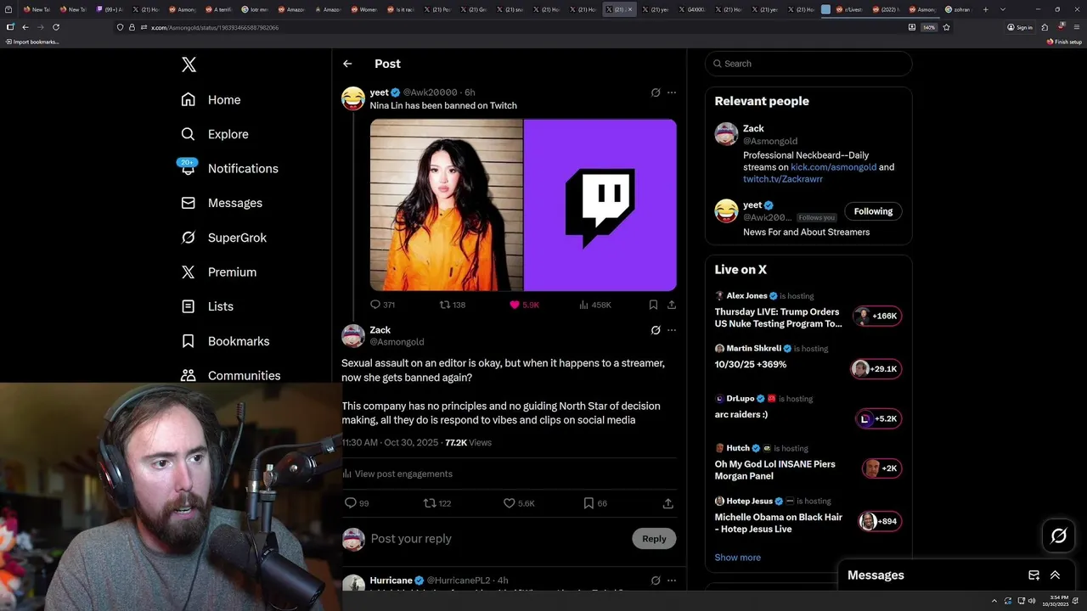
Task: Click the Grok icon on yeet's post
Action: (656, 92)
